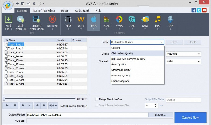
Task: Click Grab from CD icon
Action: point(20,19)
